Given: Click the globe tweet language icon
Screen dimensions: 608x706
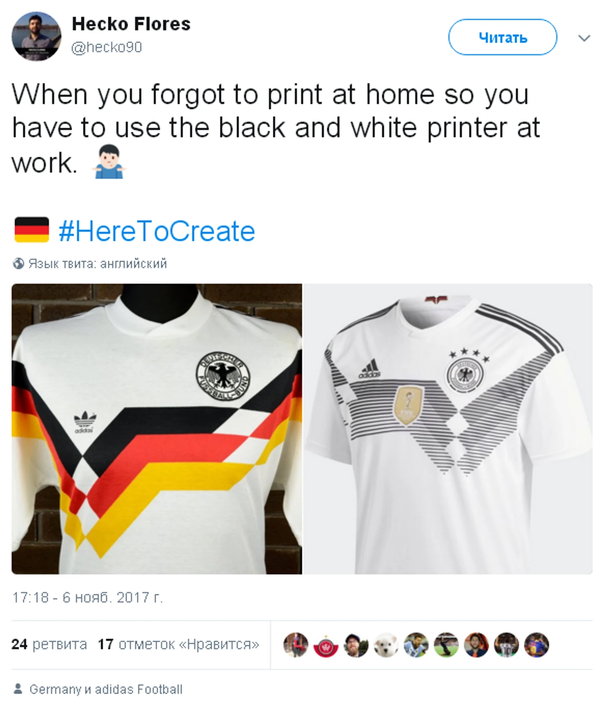Looking at the screenshot, I should tap(18, 264).
